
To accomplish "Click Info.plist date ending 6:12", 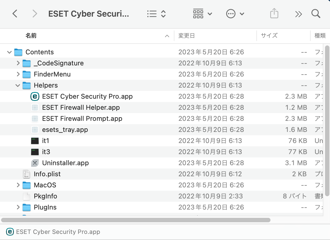I will pyautogui.click(x=210, y=174).
